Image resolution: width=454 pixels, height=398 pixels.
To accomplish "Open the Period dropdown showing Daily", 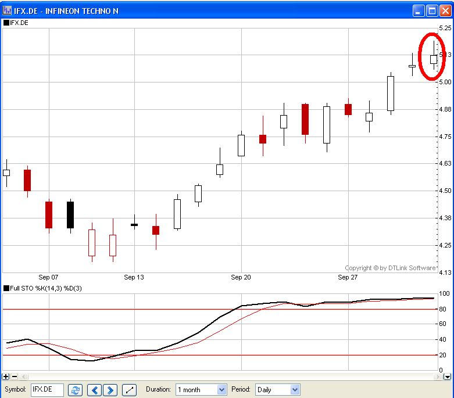I will (278, 390).
